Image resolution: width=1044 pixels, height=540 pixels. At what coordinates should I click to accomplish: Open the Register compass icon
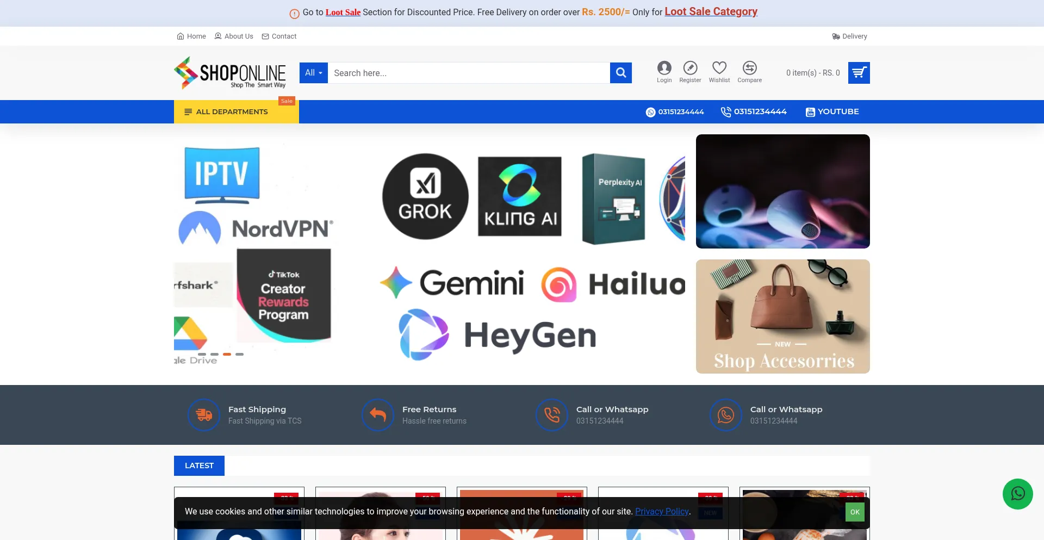pyautogui.click(x=690, y=67)
